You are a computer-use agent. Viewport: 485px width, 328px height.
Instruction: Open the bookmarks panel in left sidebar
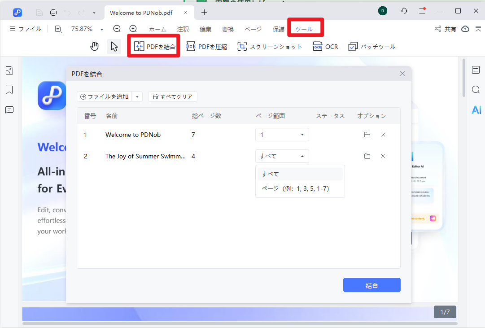[x=9, y=90]
